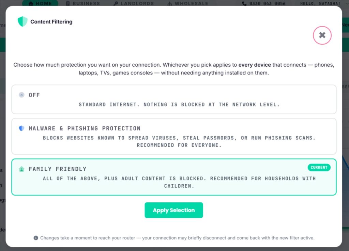Click the green shield Content Filtering icon
Image resolution: width=349 pixels, height=251 pixels.
[x=22, y=21]
